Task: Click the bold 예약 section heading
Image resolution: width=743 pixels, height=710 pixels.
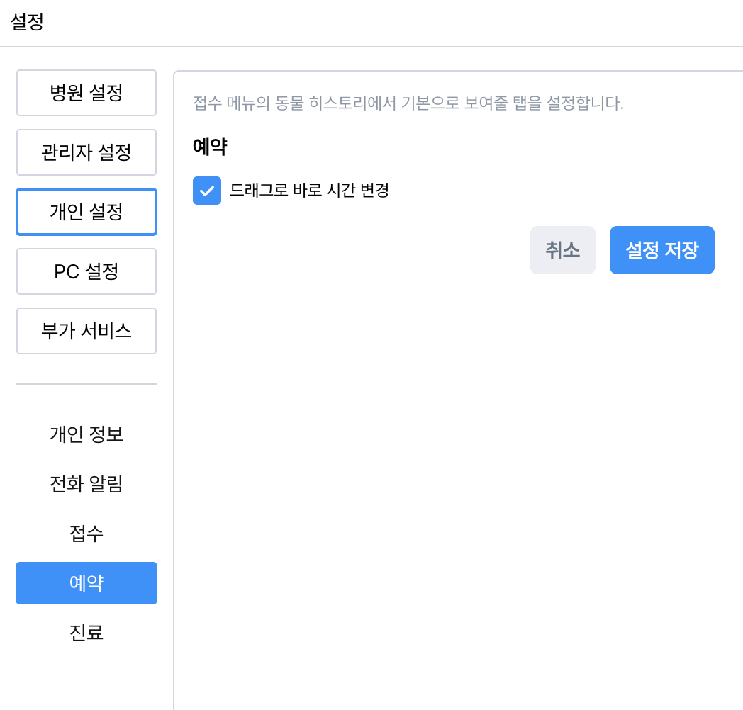Action: tap(210, 147)
